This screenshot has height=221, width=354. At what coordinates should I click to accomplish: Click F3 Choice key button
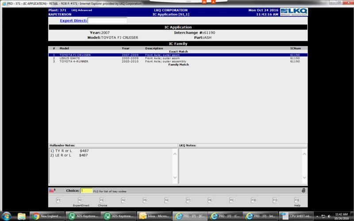click(102, 200)
